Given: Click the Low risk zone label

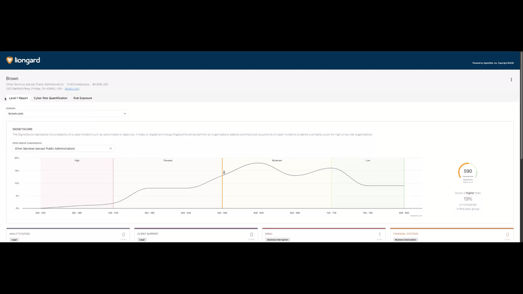Looking at the screenshot, I should click(x=368, y=160).
